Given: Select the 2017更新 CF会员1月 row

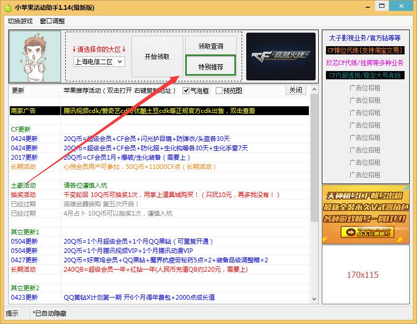Looking at the screenshot, I should pyautogui.click(x=159, y=158).
